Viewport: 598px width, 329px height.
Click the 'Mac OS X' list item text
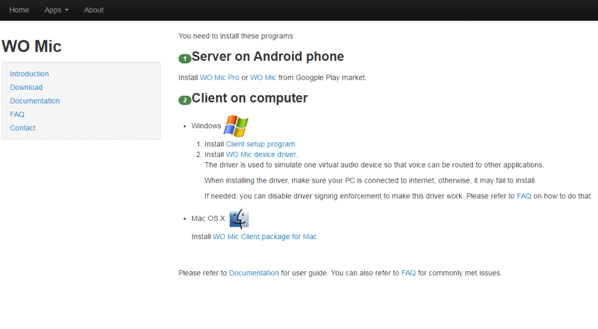click(208, 219)
